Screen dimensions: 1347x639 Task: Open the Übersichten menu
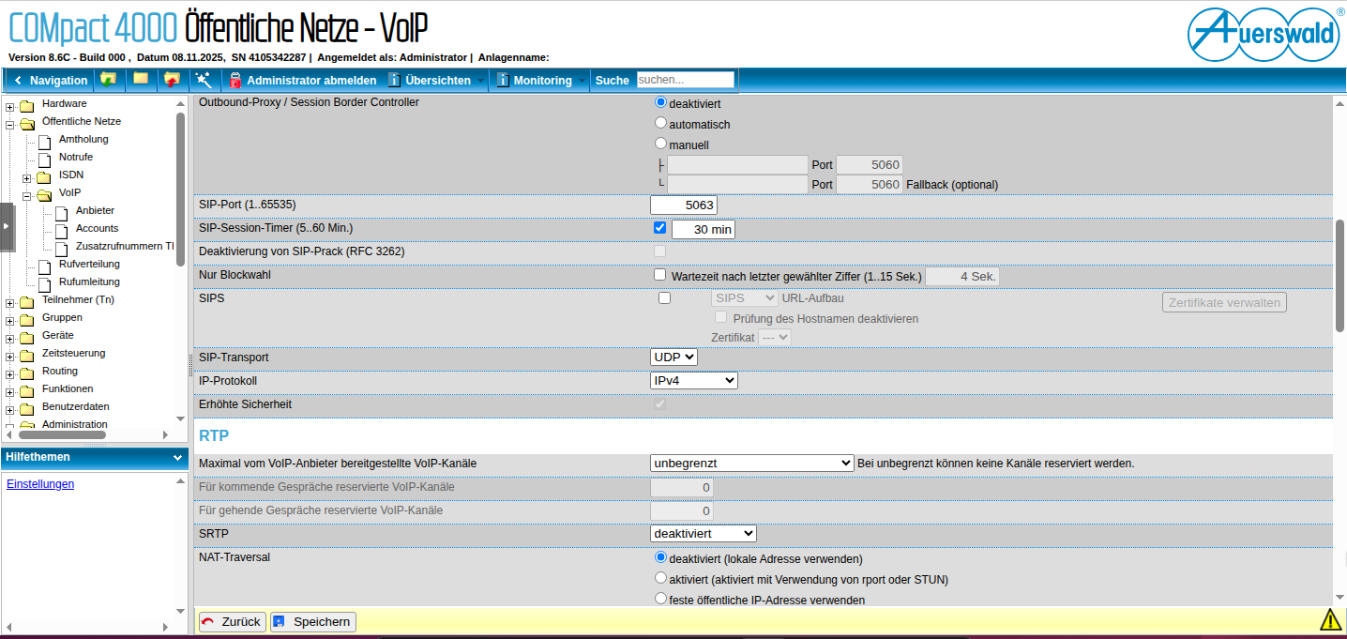437,81
